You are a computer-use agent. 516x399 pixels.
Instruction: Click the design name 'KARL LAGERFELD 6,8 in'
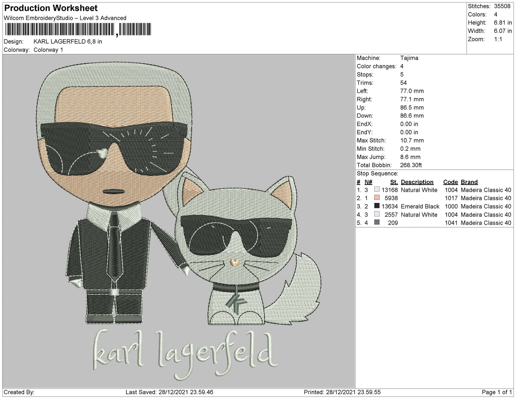tap(68, 41)
